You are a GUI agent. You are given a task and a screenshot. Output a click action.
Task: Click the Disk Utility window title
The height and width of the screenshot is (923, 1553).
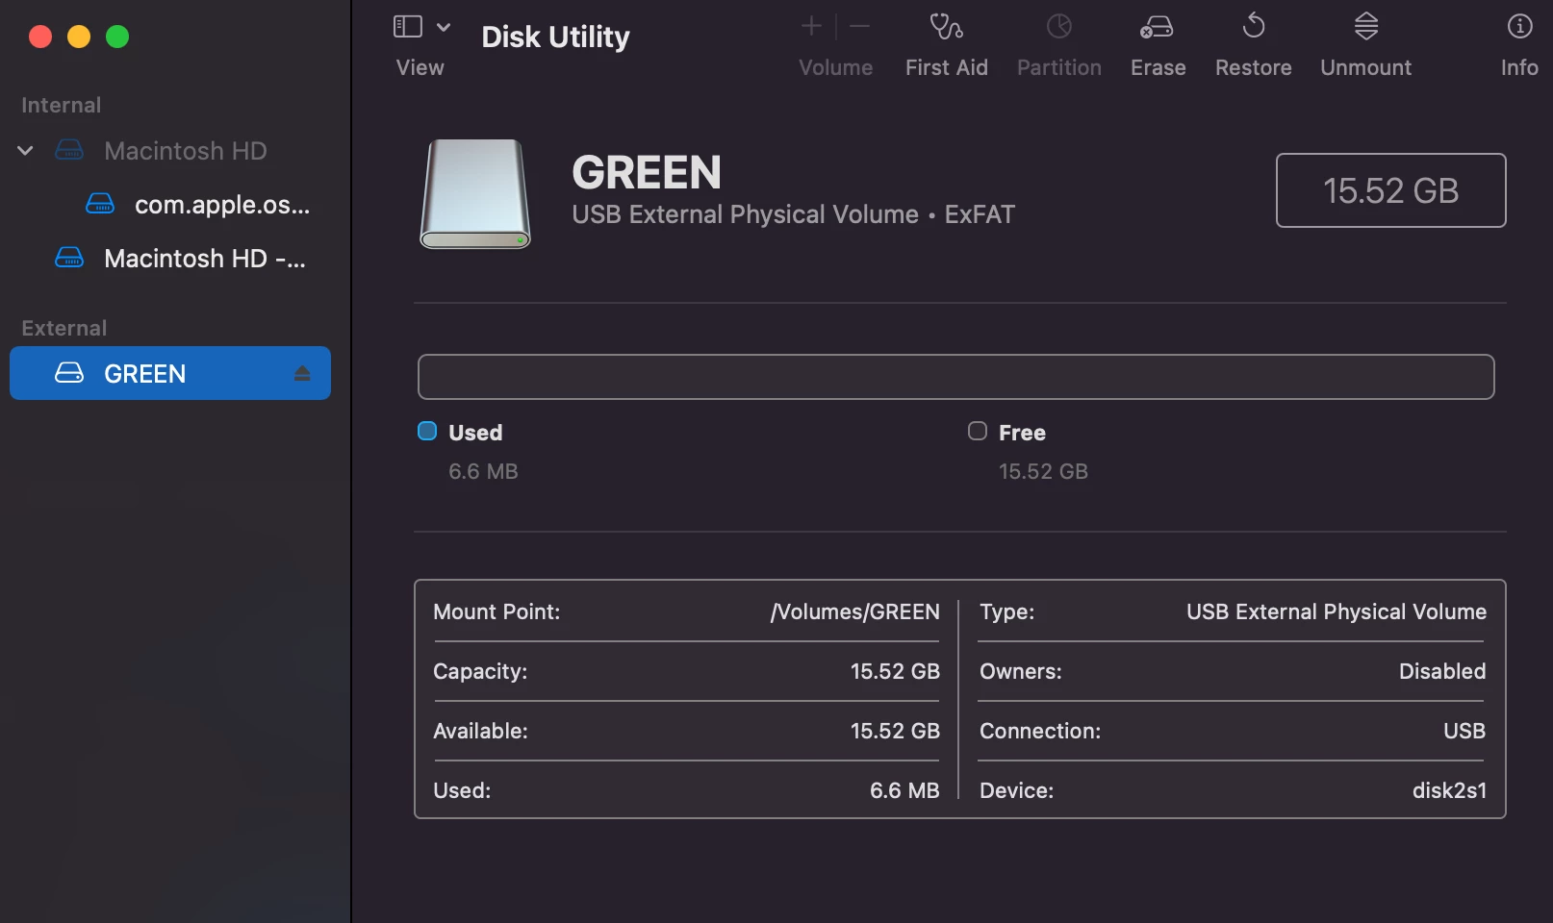555,37
